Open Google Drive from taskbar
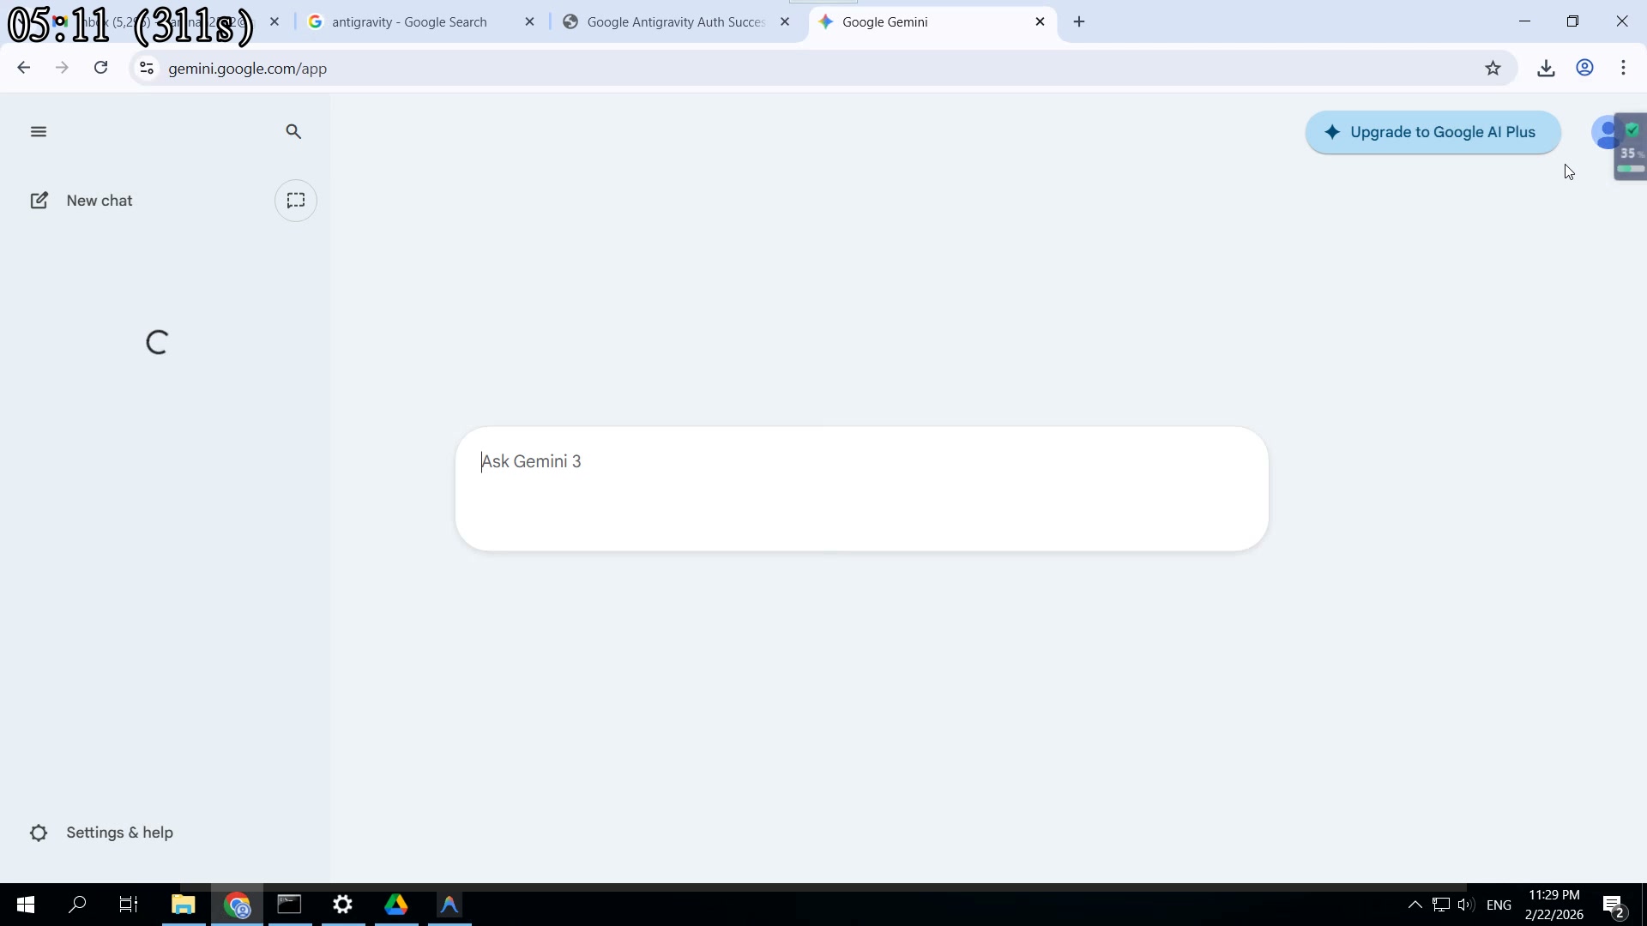The image size is (1647, 926). pos(396,905)
